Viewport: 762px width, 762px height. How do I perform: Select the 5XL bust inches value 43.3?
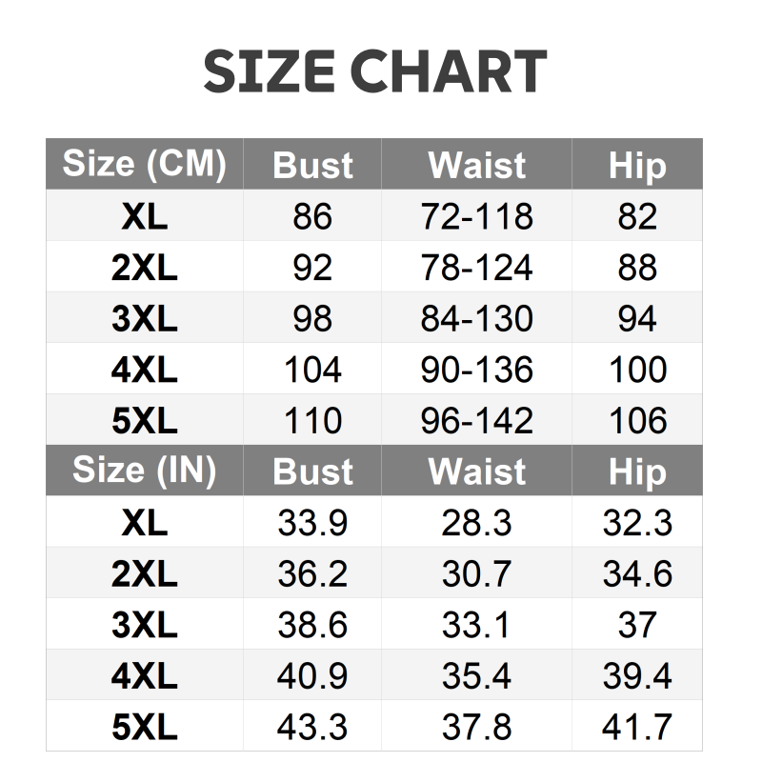312,727
